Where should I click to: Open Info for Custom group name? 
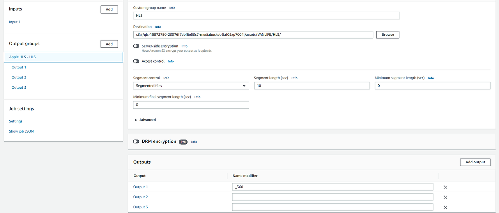click(172, 8)
